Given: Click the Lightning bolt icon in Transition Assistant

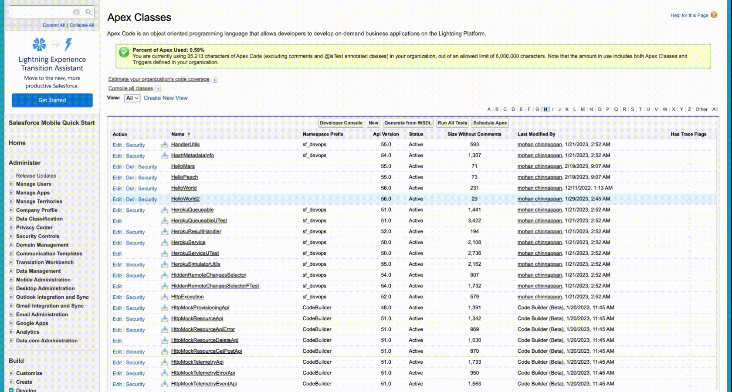Looking at the screenshot, I should pyautogui.click(x=68, y=44).
